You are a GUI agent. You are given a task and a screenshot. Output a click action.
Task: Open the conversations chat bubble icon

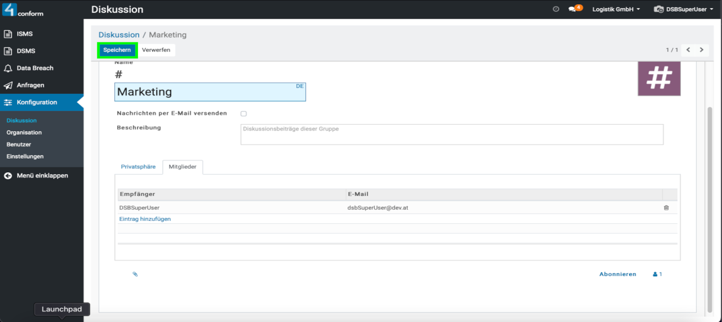click(x=573, y=9)
